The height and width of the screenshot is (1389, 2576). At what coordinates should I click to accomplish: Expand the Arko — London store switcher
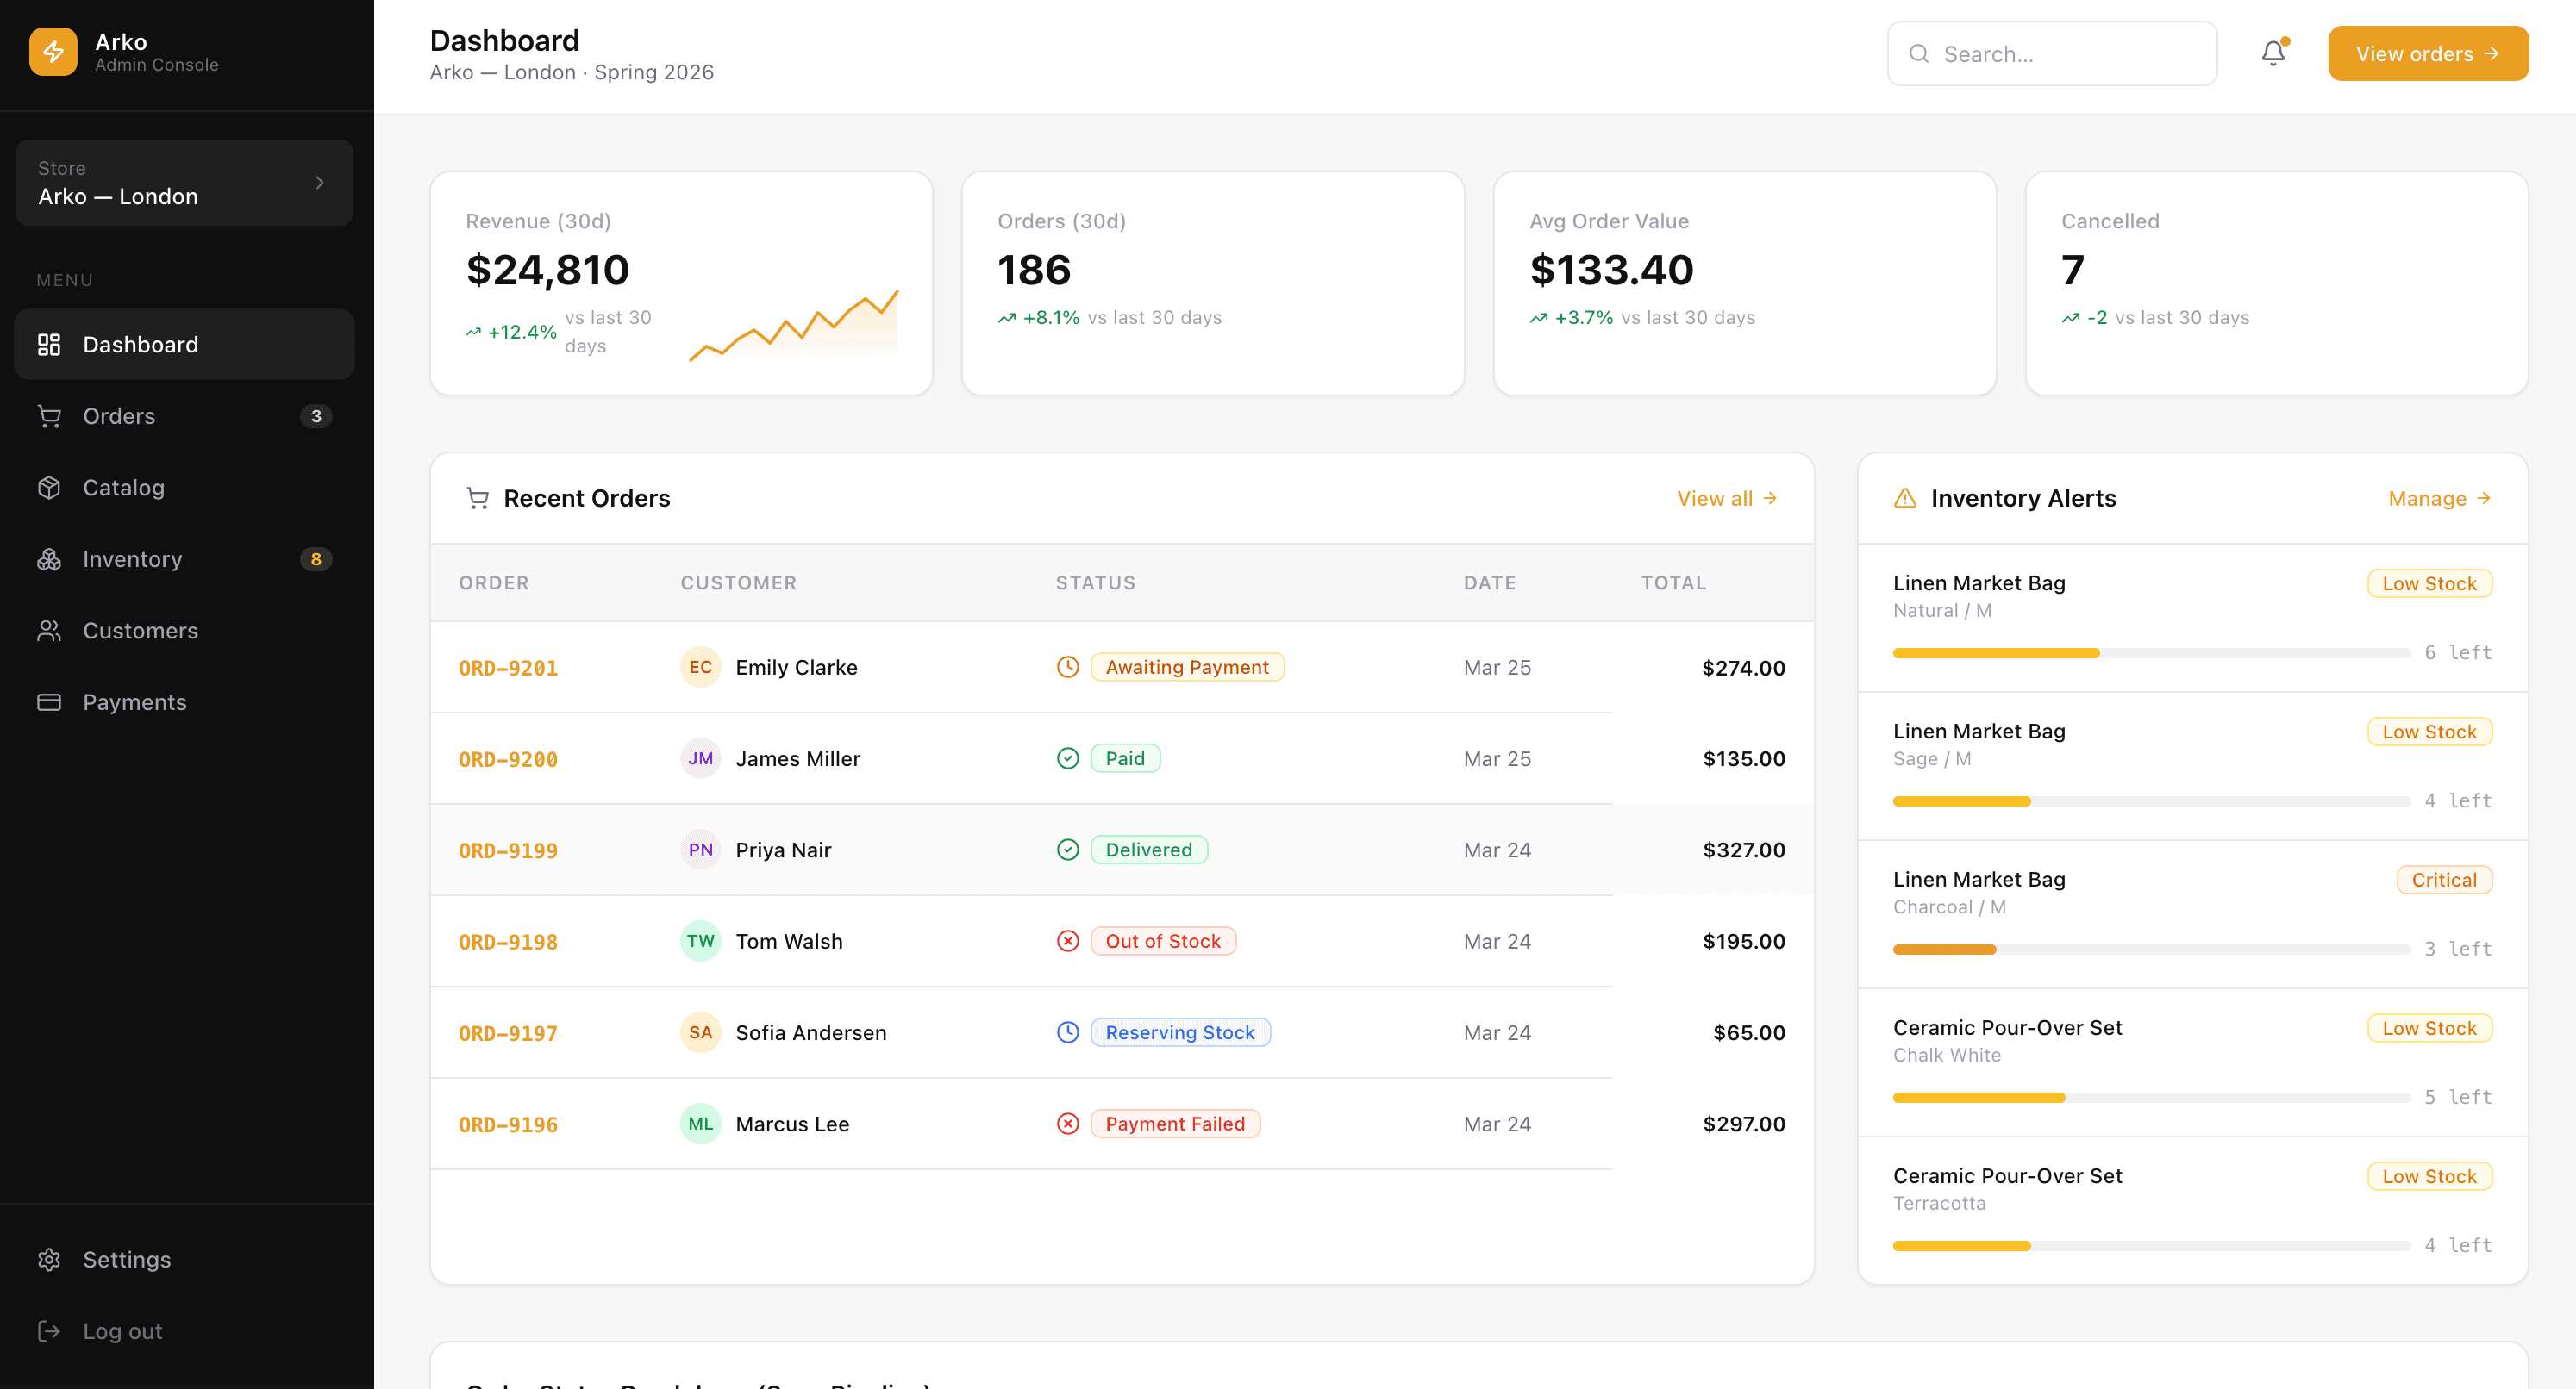coord(184,183)
